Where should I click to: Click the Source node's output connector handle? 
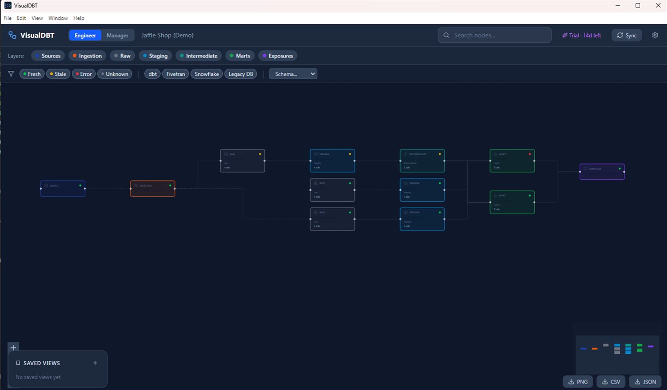85,188
